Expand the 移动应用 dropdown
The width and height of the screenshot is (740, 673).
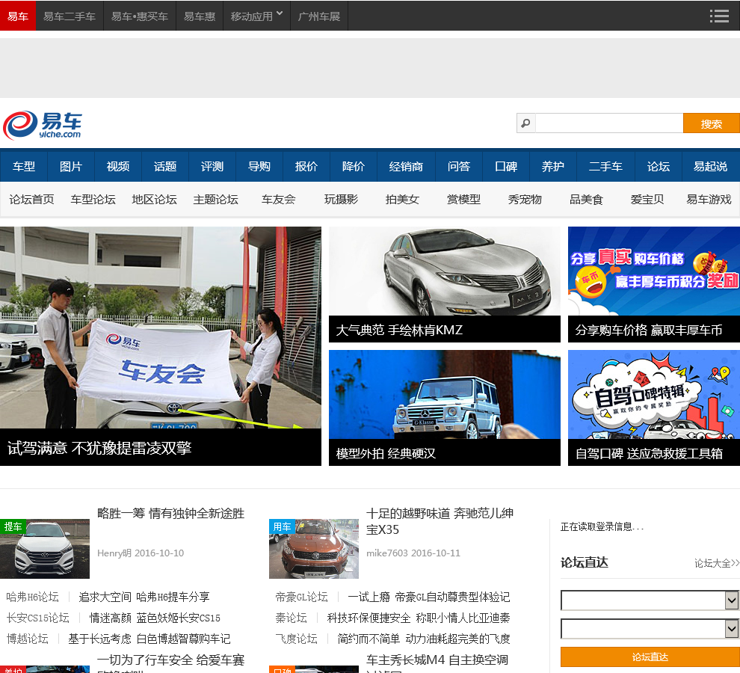click(256, 16)
